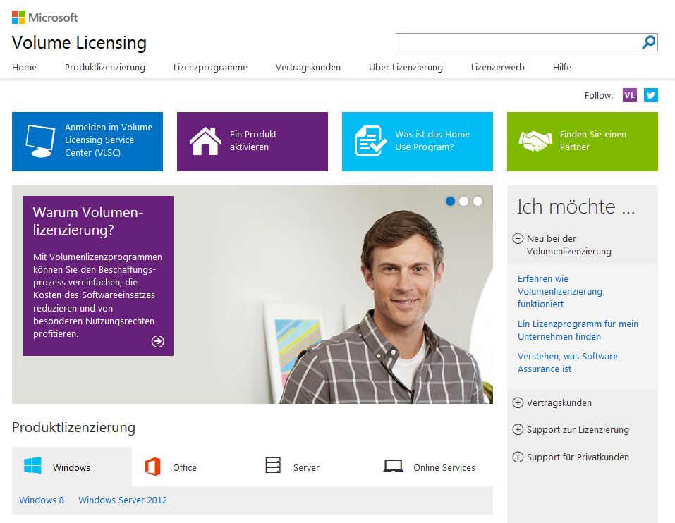This screenshot has width=675, height=523.
Task: Expand the Support zur Lizenzierung section
Action: coord(518,430)
